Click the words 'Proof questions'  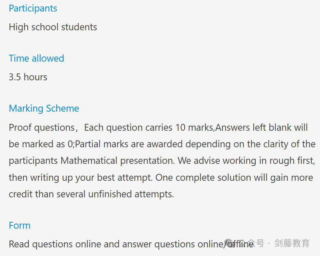(42, 128)
